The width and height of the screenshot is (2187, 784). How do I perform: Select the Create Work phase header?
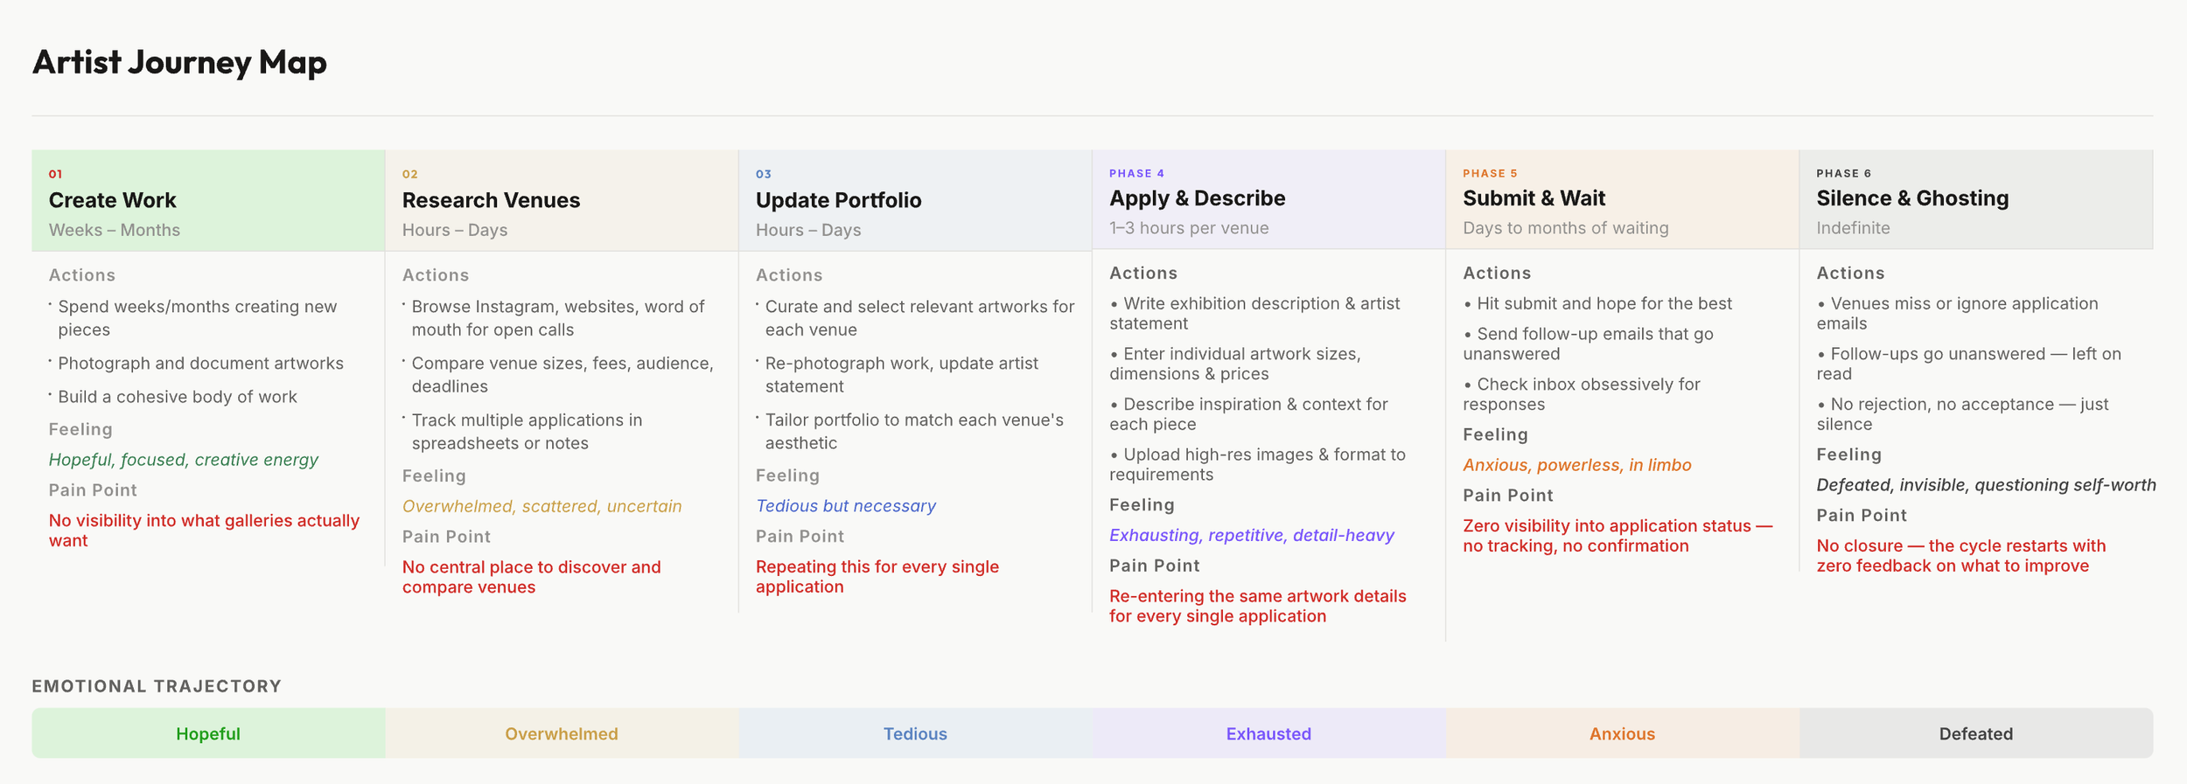coord(113,200)
